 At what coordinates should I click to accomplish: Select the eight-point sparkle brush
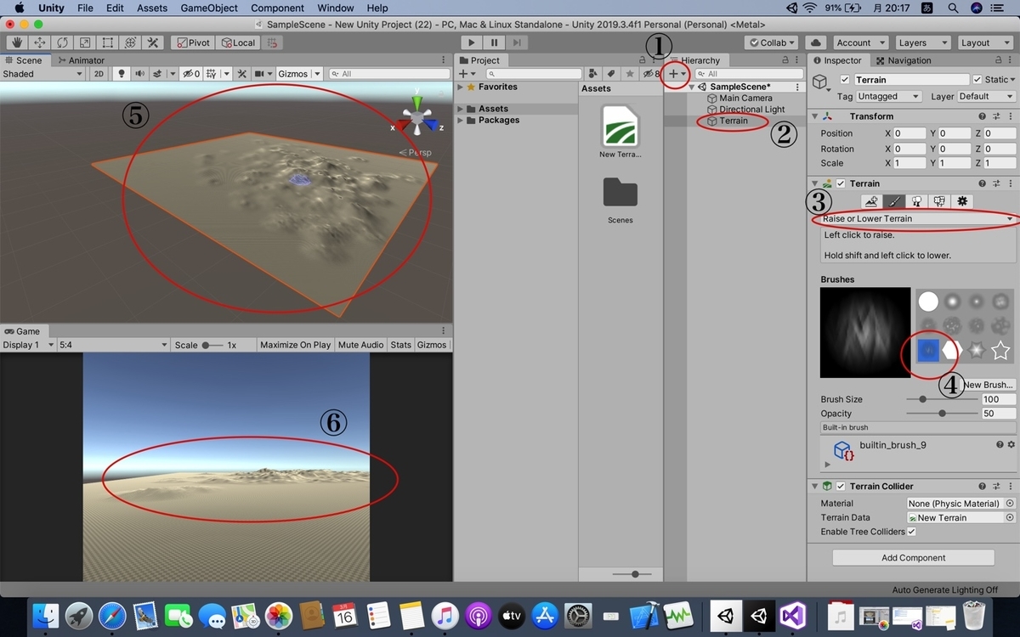(x=977, y=349)
